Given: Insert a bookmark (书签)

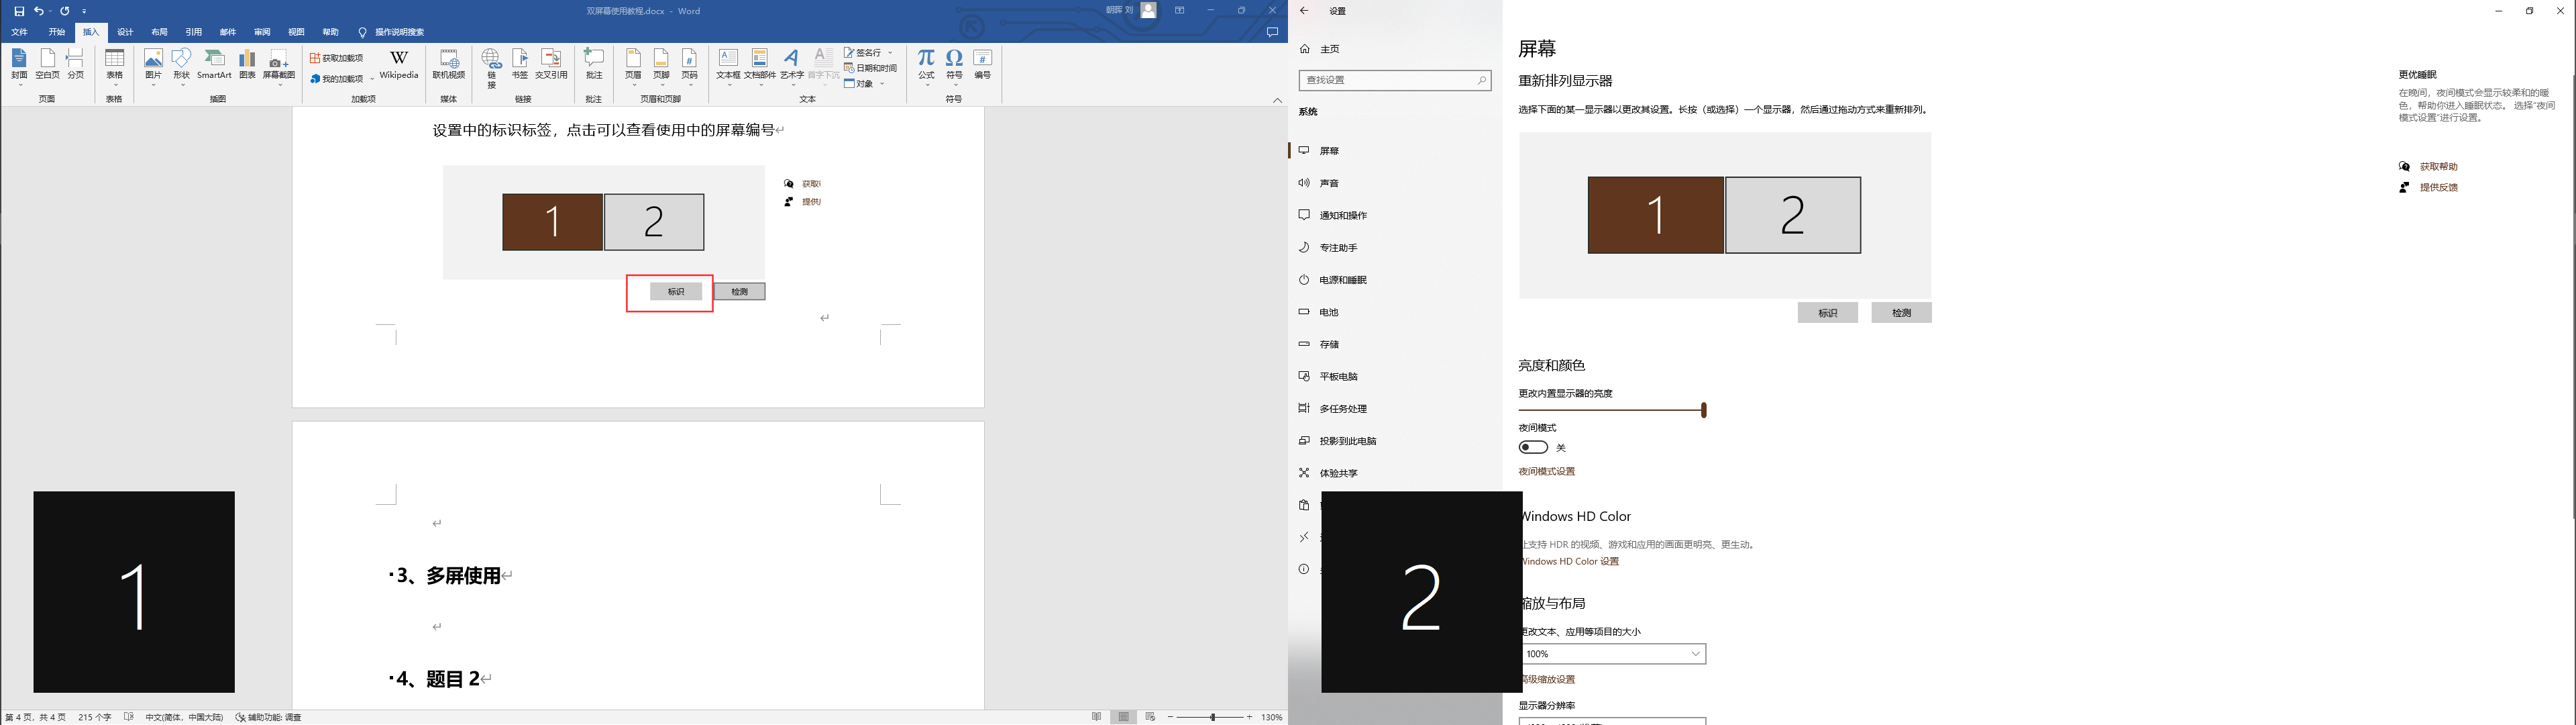Looking at the screenshot, I should 520,65.
